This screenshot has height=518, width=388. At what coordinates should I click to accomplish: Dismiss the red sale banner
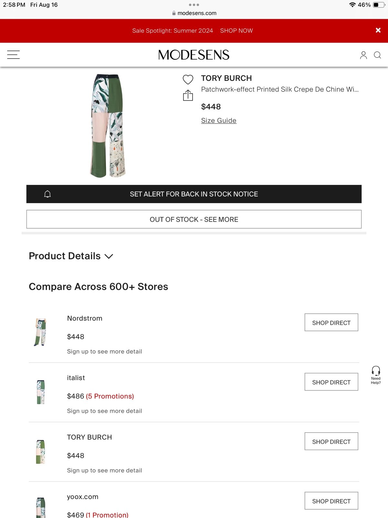click(x=378, y=30)
